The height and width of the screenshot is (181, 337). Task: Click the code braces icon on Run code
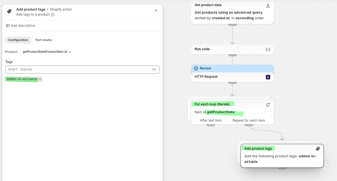coord(268,49)
